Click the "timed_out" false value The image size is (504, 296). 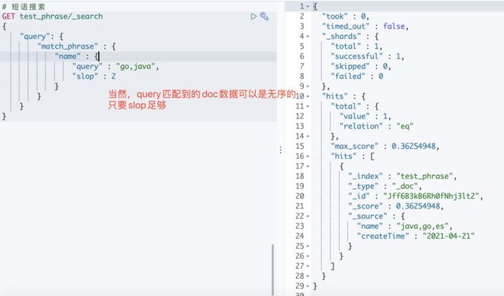pos(394,26)
